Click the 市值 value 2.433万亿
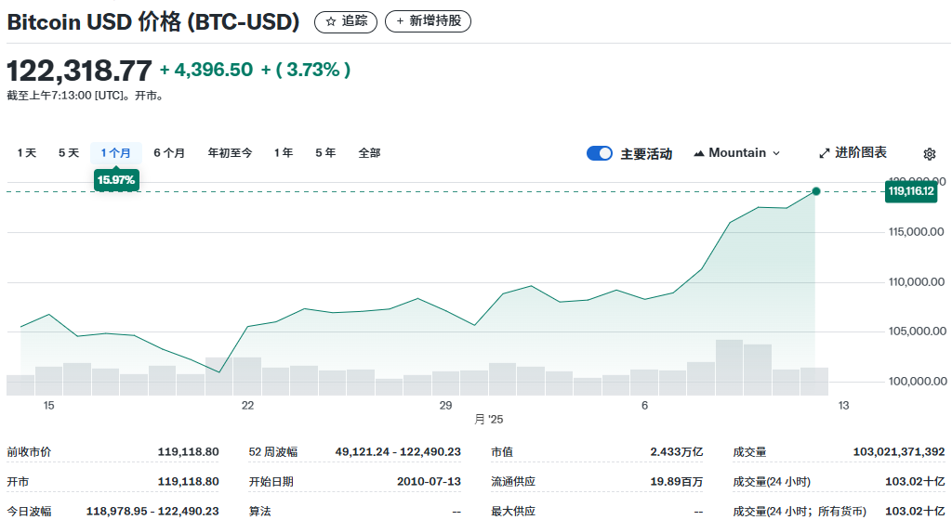The height and width of the screenshot is (520, 952). 677,452
